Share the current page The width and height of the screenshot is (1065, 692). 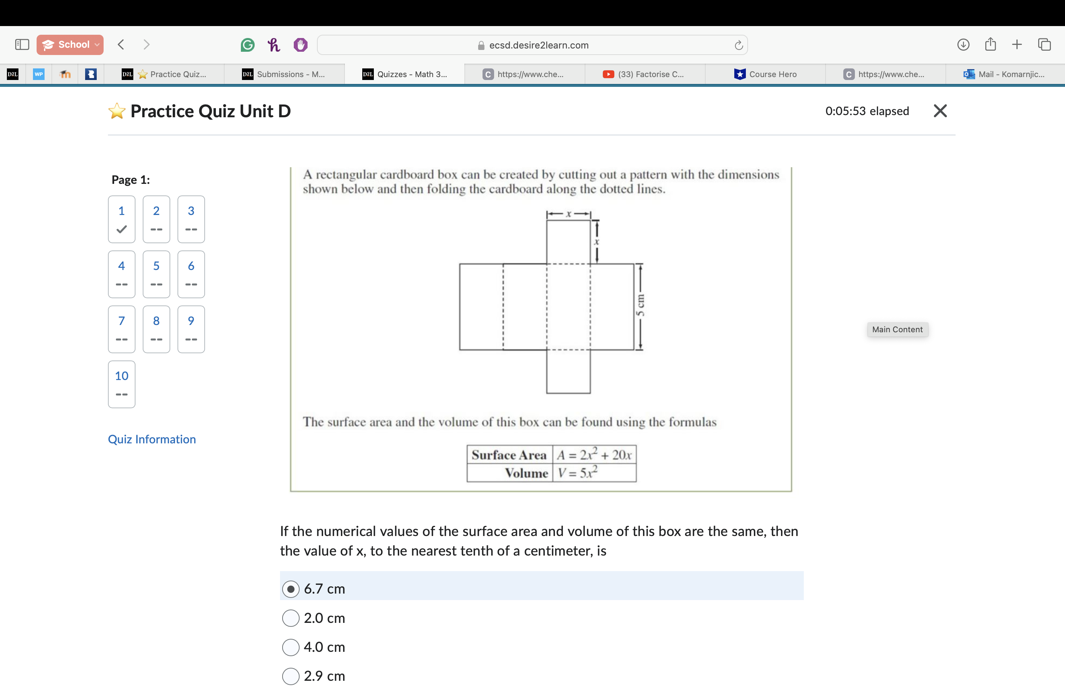tap(991, 44)
